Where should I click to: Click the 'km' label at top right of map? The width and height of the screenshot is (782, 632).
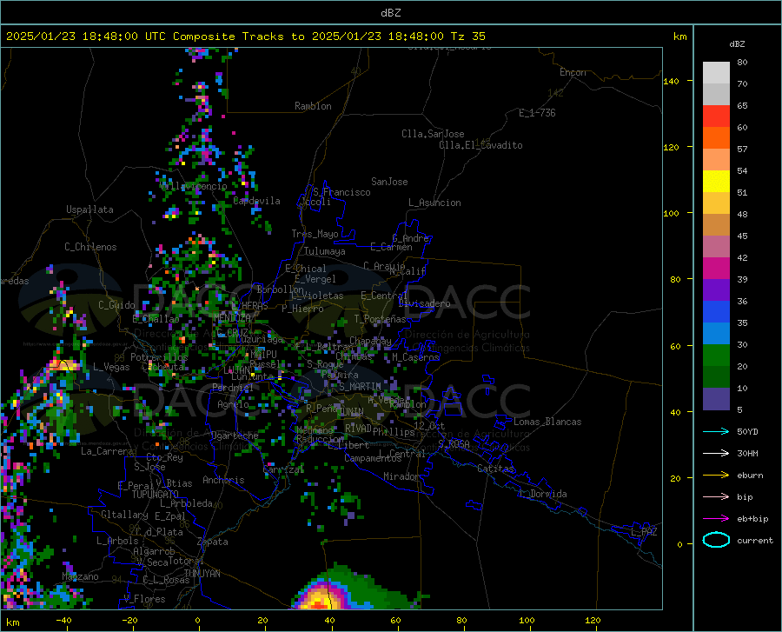coord(679,37)
